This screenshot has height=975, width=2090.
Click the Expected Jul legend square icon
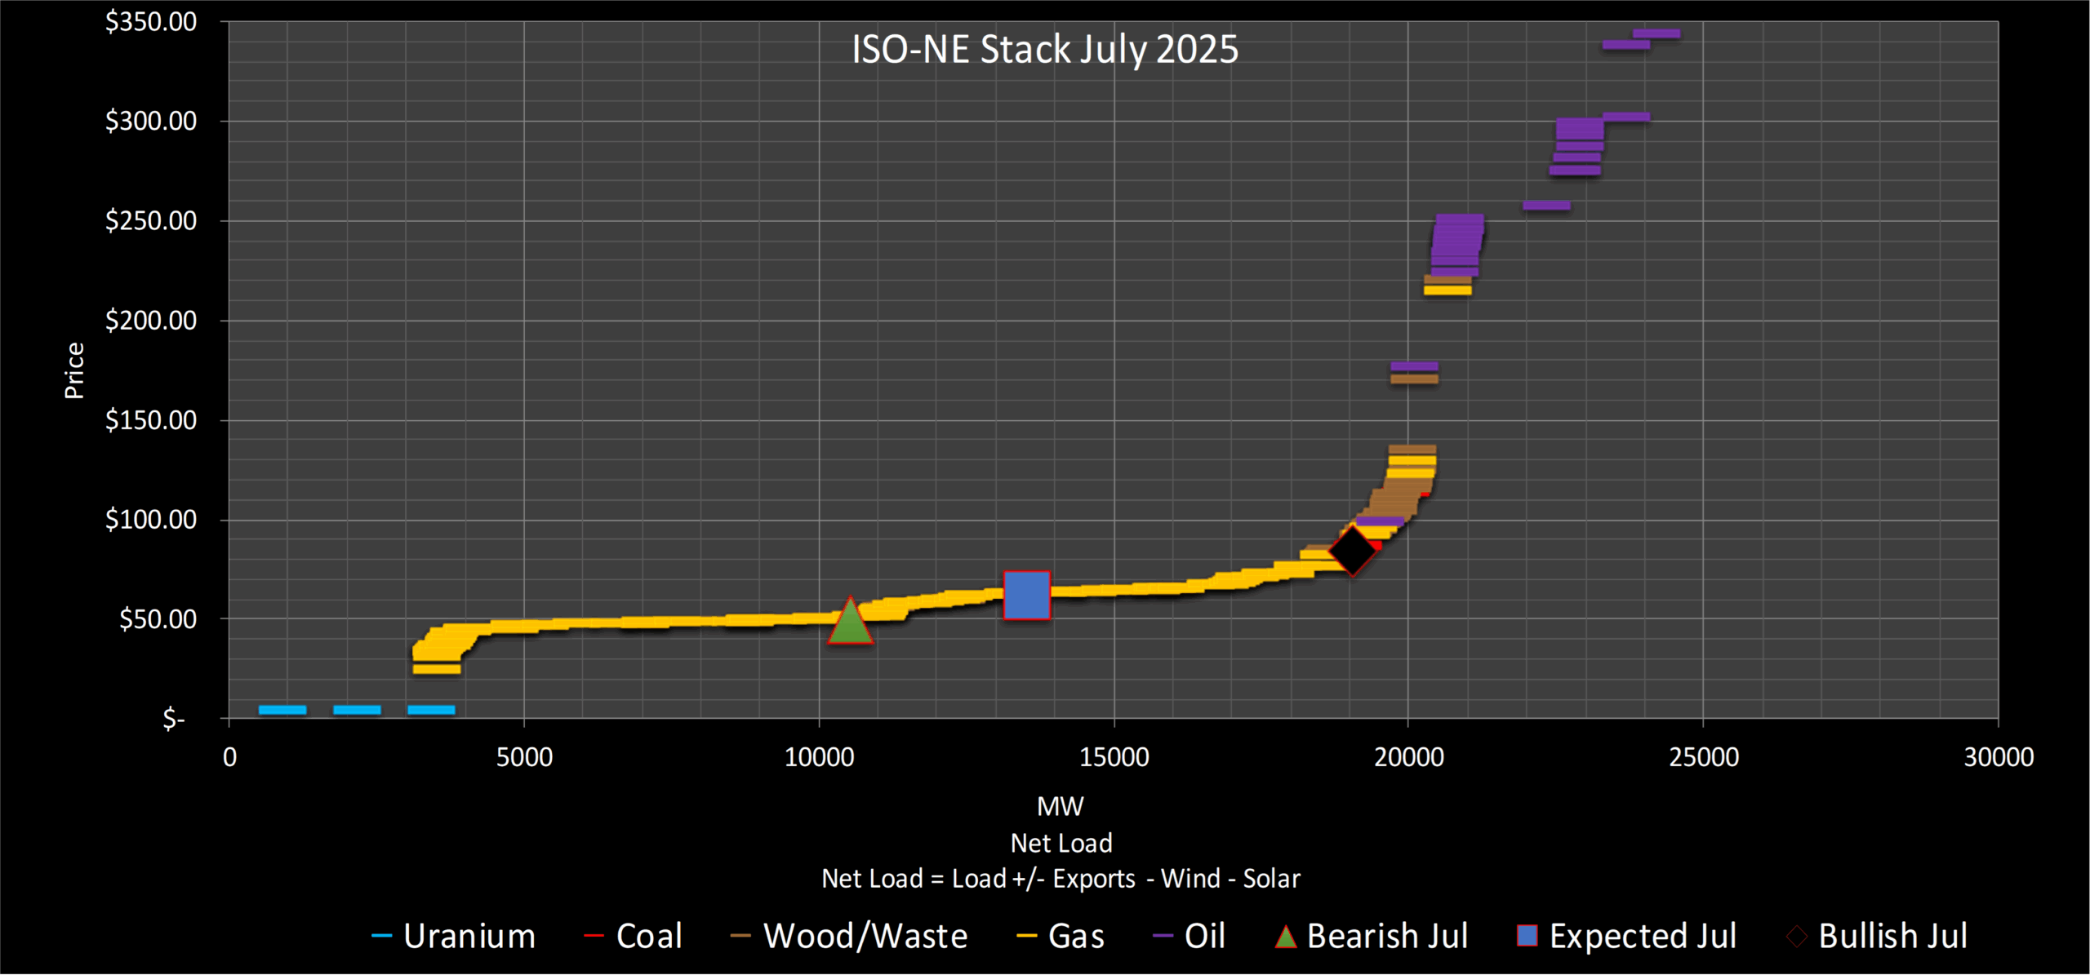point(1527,935)
